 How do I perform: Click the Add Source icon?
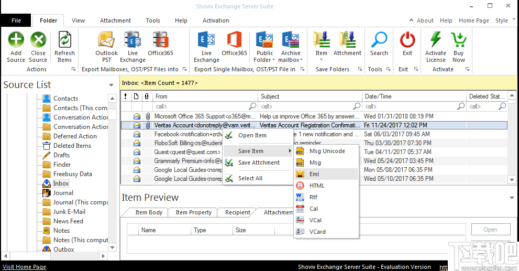coord(16,39)
